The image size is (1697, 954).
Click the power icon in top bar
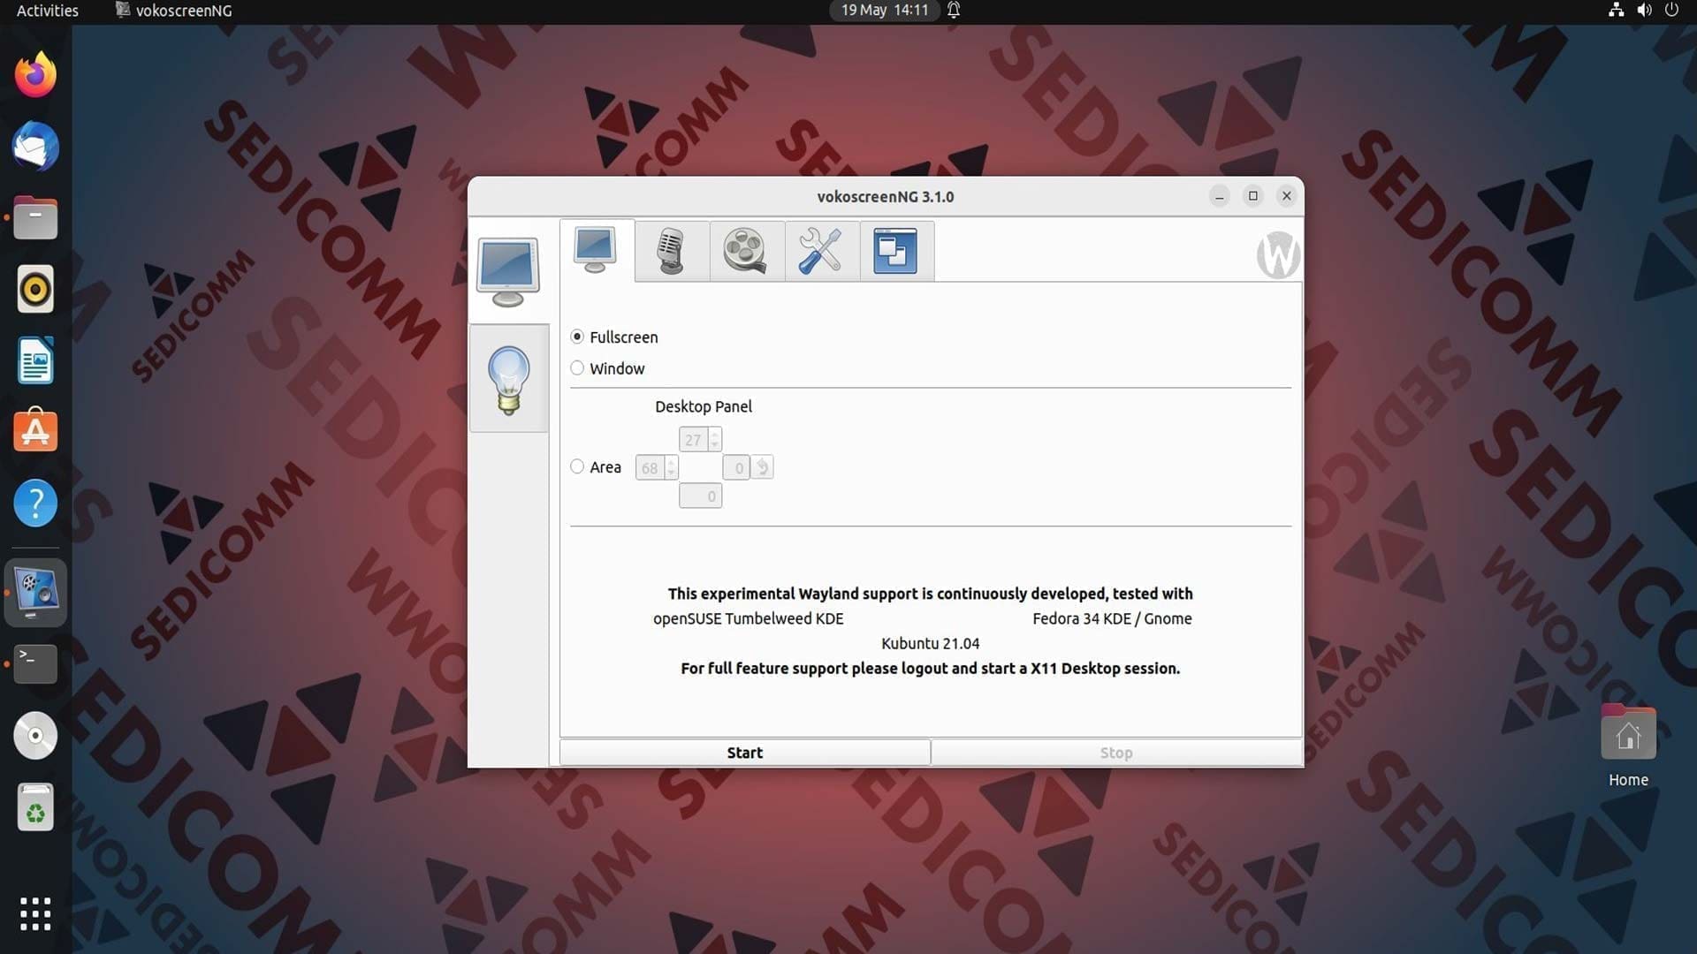(x=1671, y=11)
